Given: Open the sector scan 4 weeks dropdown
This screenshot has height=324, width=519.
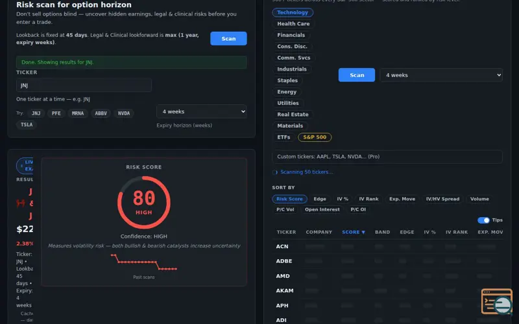Looking at the screenshot, I should [441, 75].
